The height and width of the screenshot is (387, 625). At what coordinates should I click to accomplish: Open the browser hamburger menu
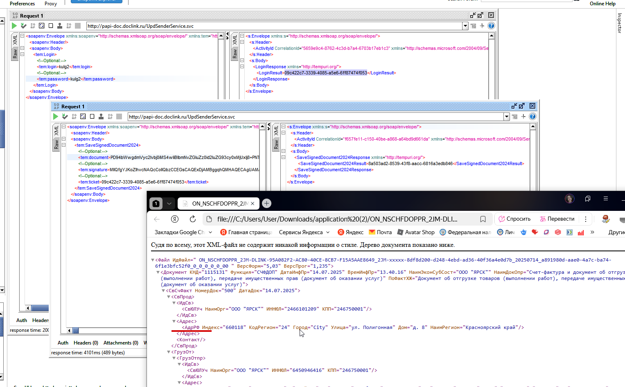[x=606, y=199]
